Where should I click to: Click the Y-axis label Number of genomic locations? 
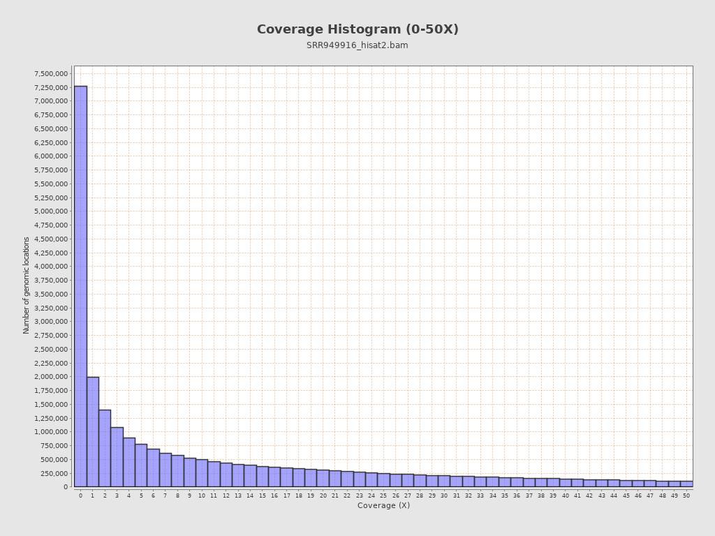(26, 285)
